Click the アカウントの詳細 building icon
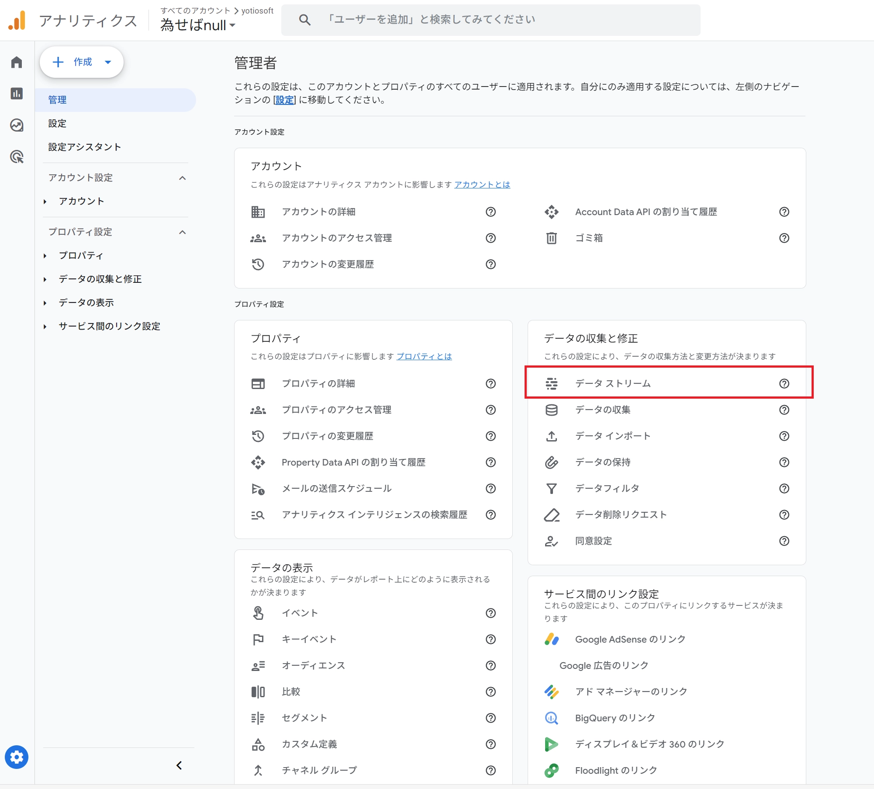874x789 pixels. (x=258, y=212)
